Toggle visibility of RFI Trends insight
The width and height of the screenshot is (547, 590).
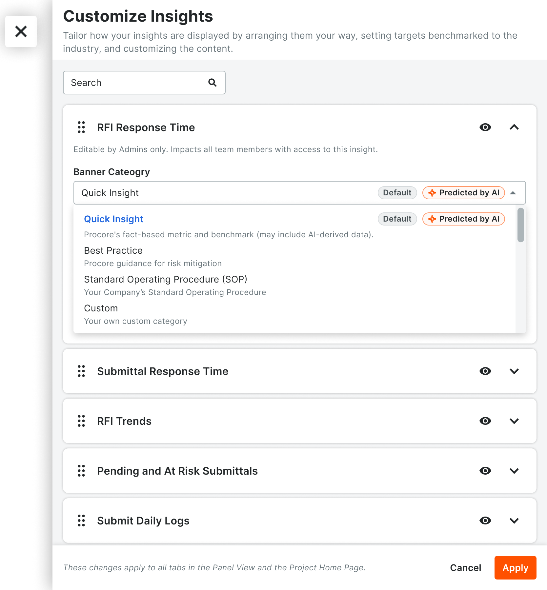(x=485, y=421)
